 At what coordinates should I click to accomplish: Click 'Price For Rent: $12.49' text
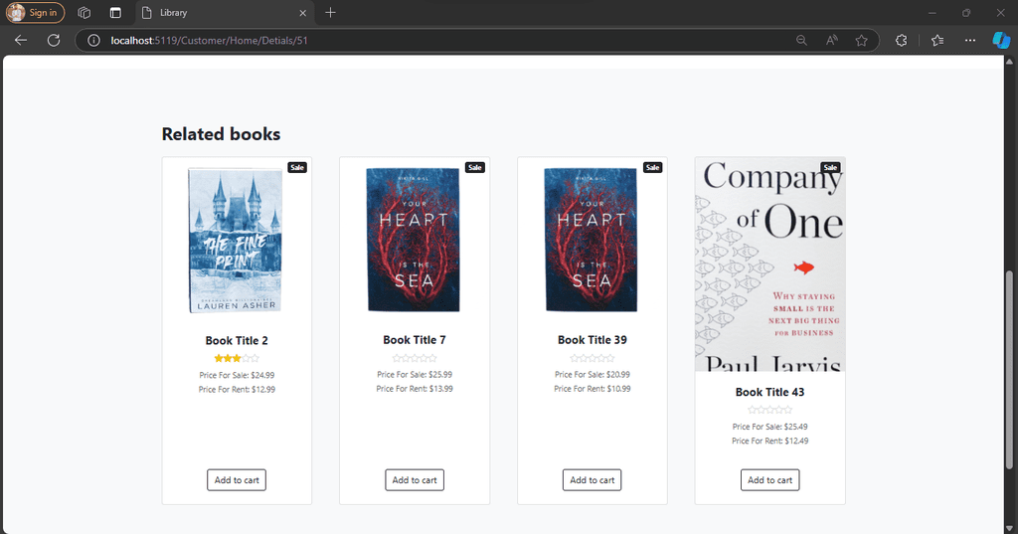[770, 441]
